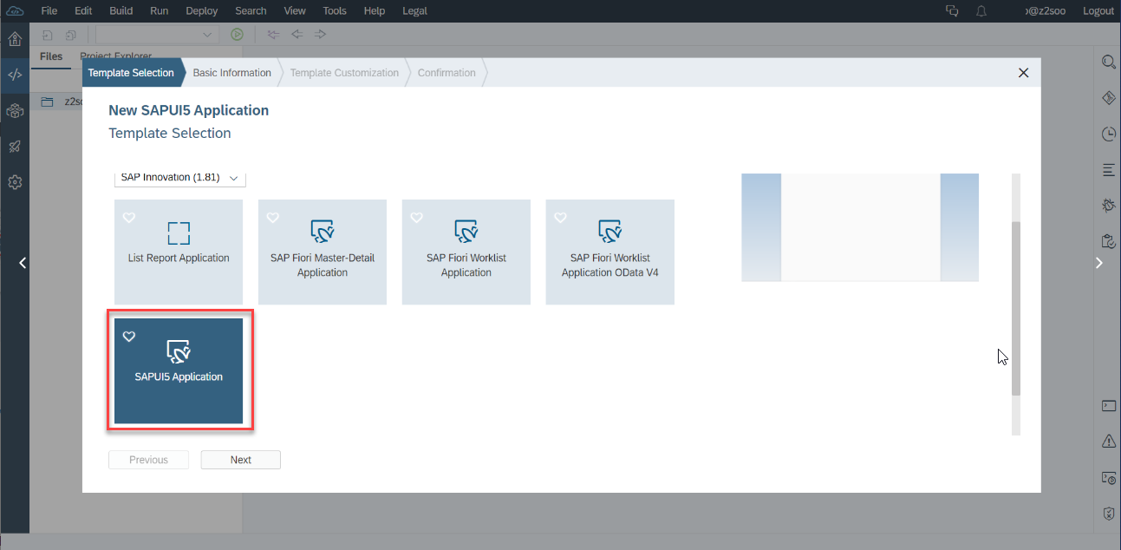
Task: Open the shield icon at sidebar bottom
Action: pyautogui.click(x=1108, y=514)
